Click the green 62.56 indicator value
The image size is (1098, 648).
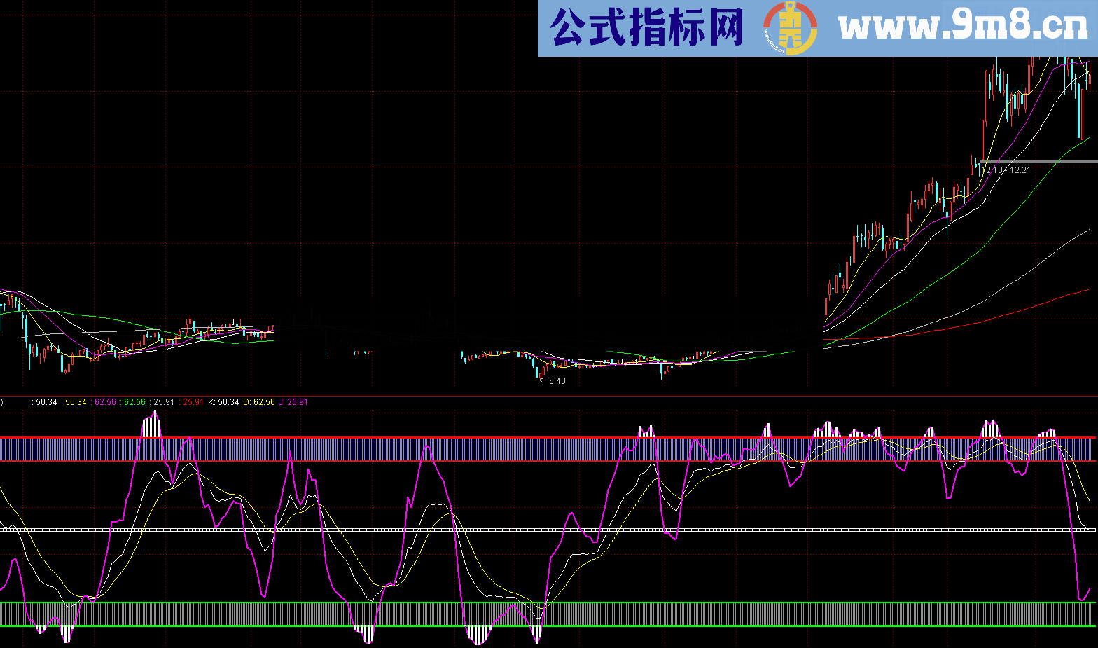[x=133, y=402]
